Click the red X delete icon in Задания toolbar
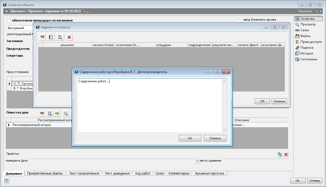Image resolution: width=326 pixels, height=187 pixels. pos(69,37)
